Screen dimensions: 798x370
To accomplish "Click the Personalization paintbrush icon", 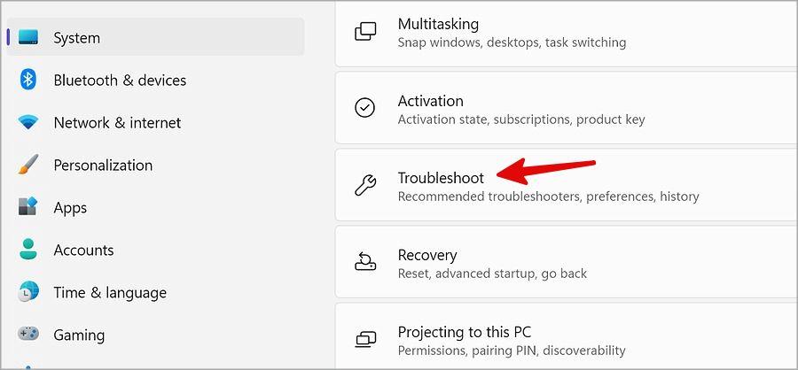I will click(28, 165).
